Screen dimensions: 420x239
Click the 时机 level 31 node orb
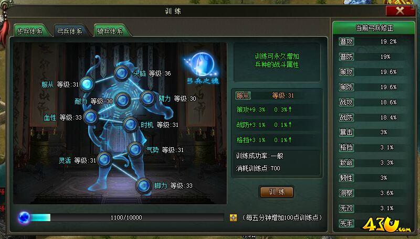(x=130, y=125)
